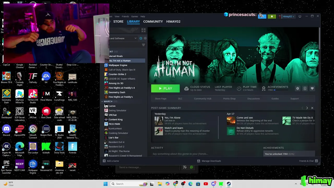This screenshot has height=188, width=334.
Task: Click the Steam window vertical scrollbar
Action: pos(319,38)
